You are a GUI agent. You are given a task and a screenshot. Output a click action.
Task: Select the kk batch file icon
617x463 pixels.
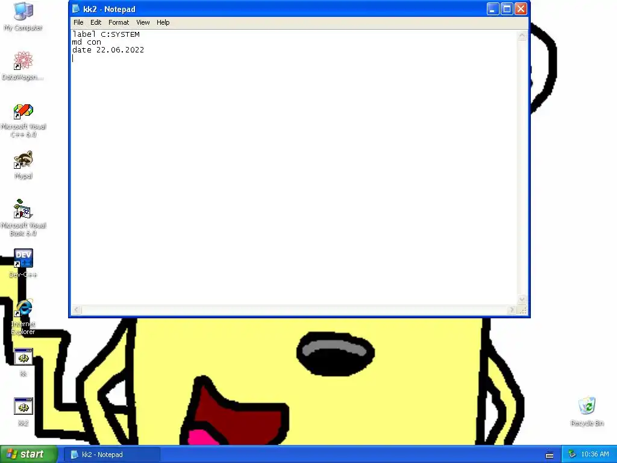(23, 362)
